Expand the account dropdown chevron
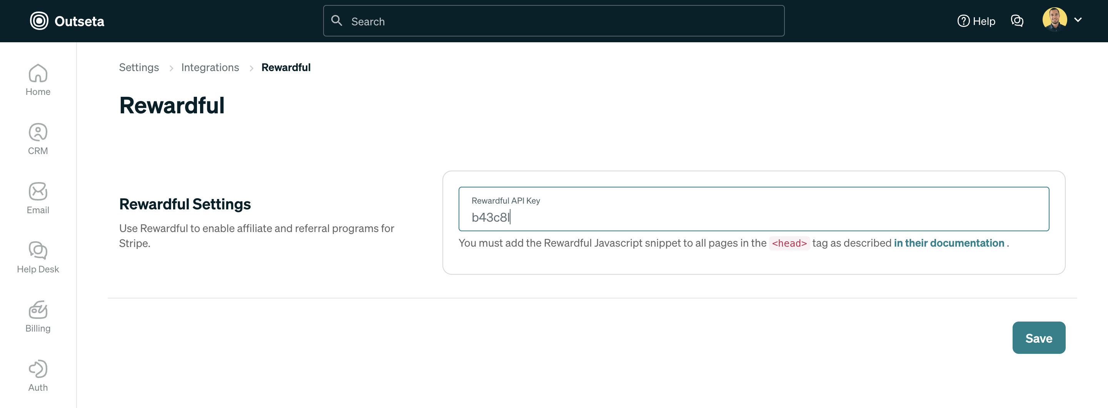 pos(1078,20)
